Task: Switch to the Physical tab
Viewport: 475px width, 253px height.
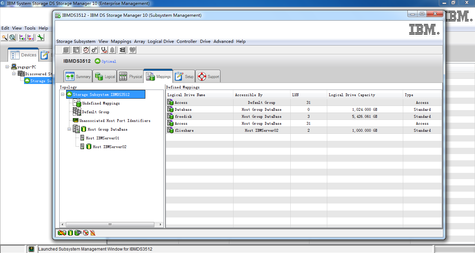Action: (x=130, y=76)
